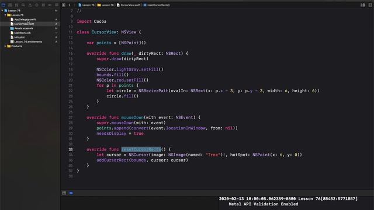
Task: Open MainMenu.xib in navigator
Action: point(22,33)
